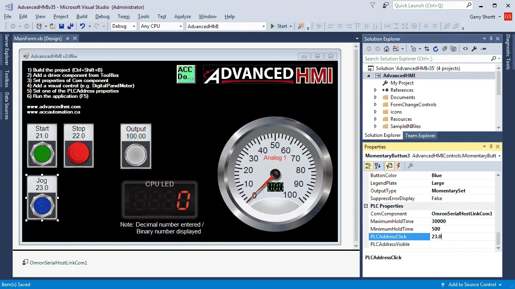Open the Diagnostic Tools side panel
This screenshot has width=515, height=289.
[508, 52]
